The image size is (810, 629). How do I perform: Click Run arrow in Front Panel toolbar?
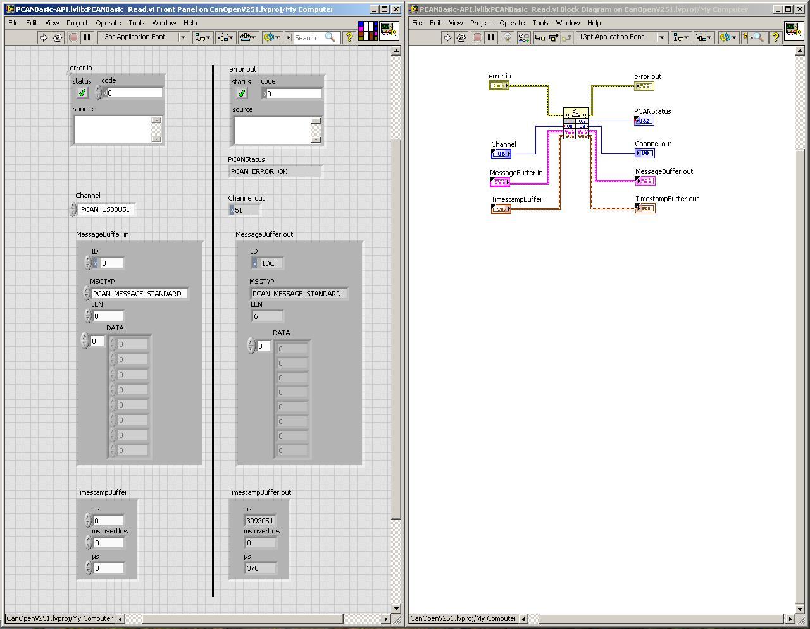44,37
